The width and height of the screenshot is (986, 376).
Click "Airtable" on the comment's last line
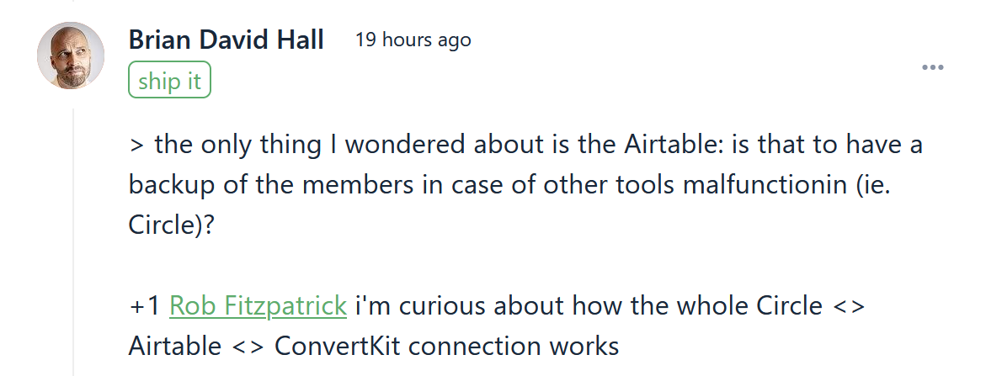[178, 346]
